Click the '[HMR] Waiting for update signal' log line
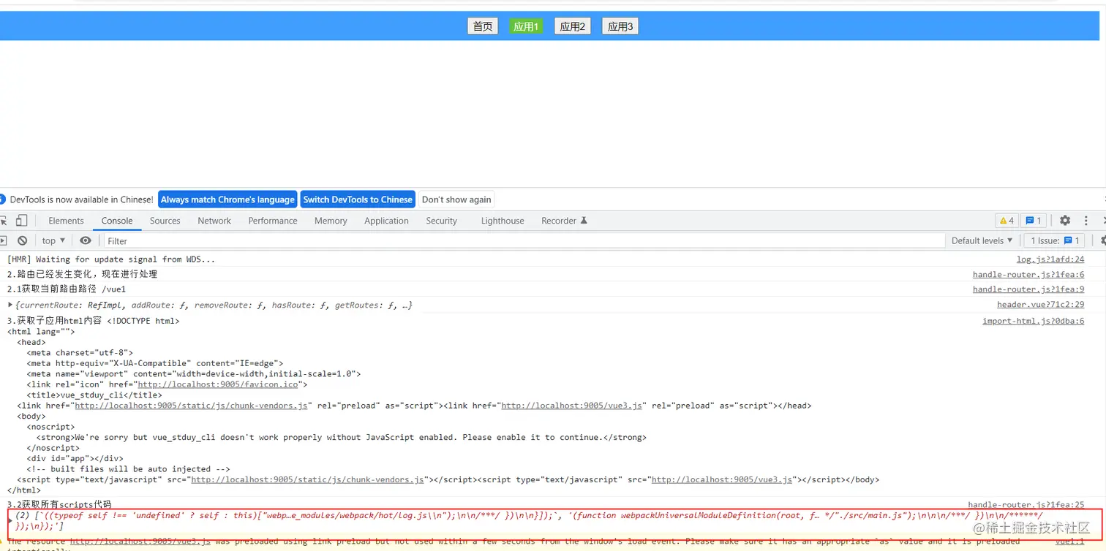 click(111, 259)
